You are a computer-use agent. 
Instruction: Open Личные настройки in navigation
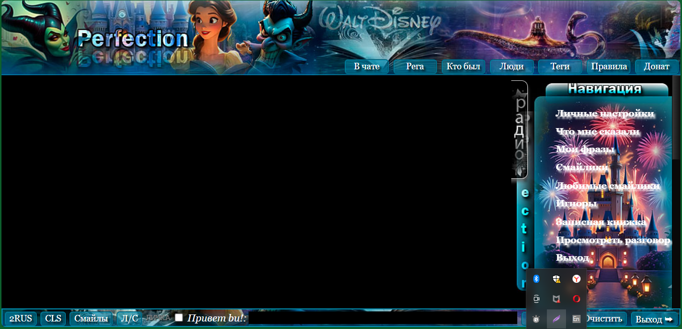[605, 114]
